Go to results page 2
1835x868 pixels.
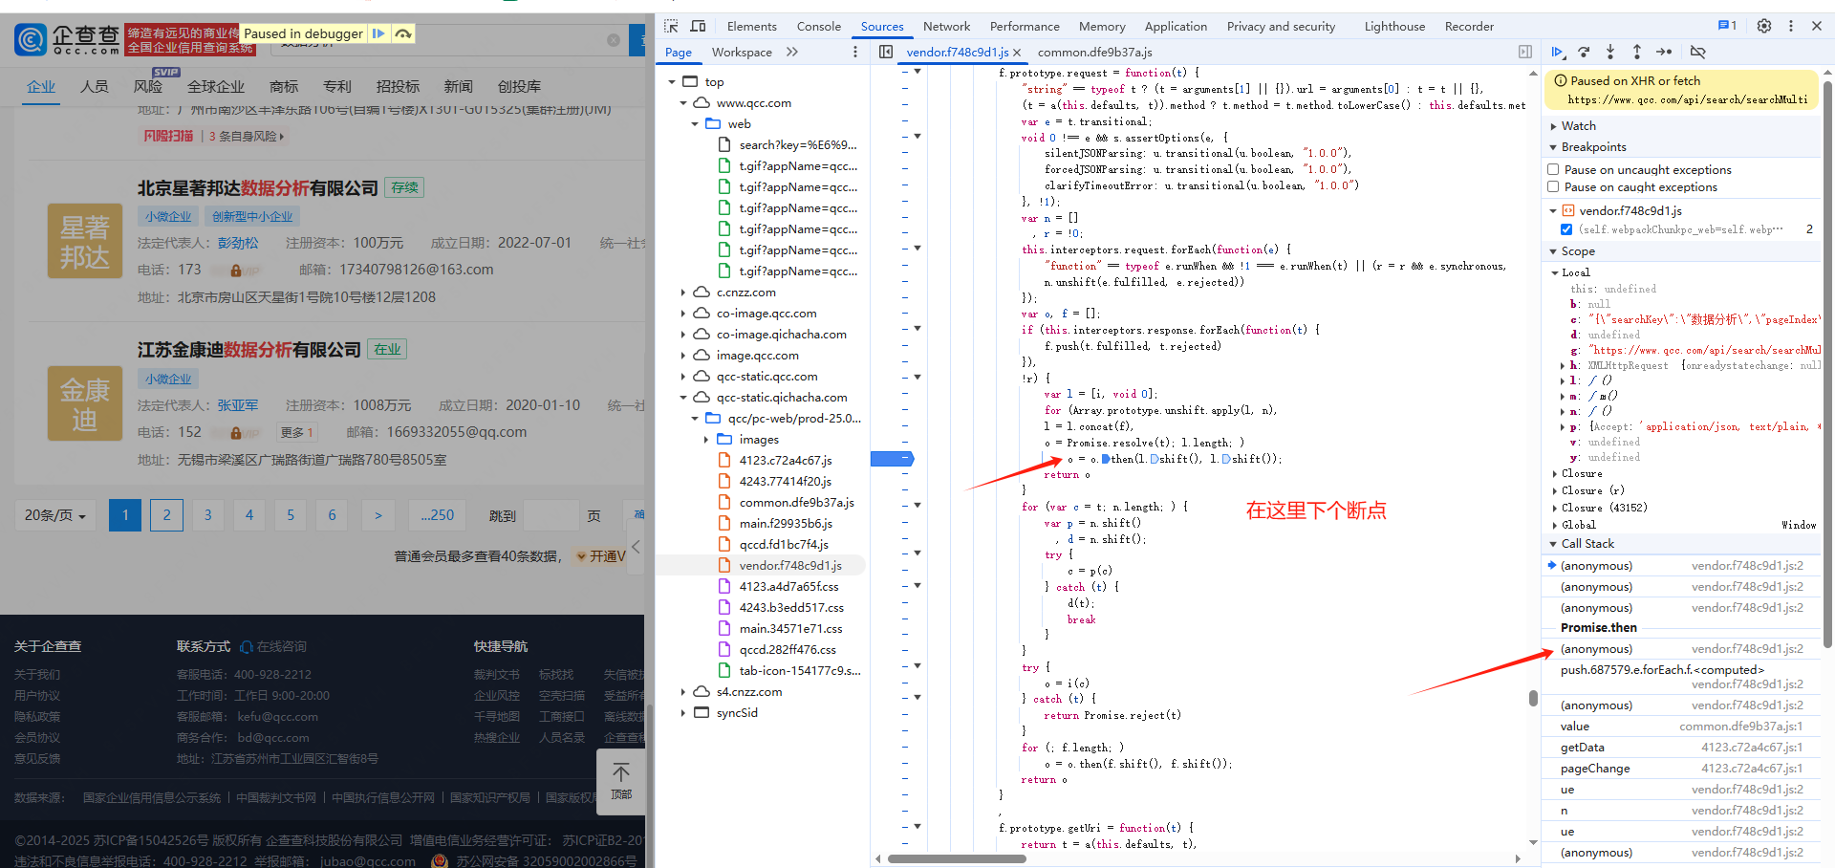[166, 515]
